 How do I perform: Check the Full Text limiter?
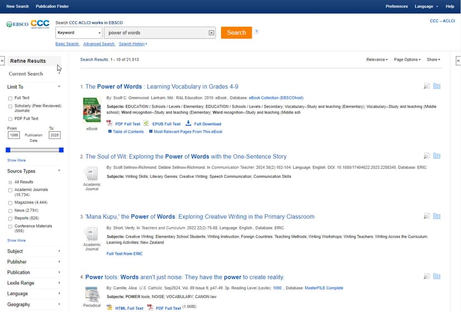click(10, 98)
